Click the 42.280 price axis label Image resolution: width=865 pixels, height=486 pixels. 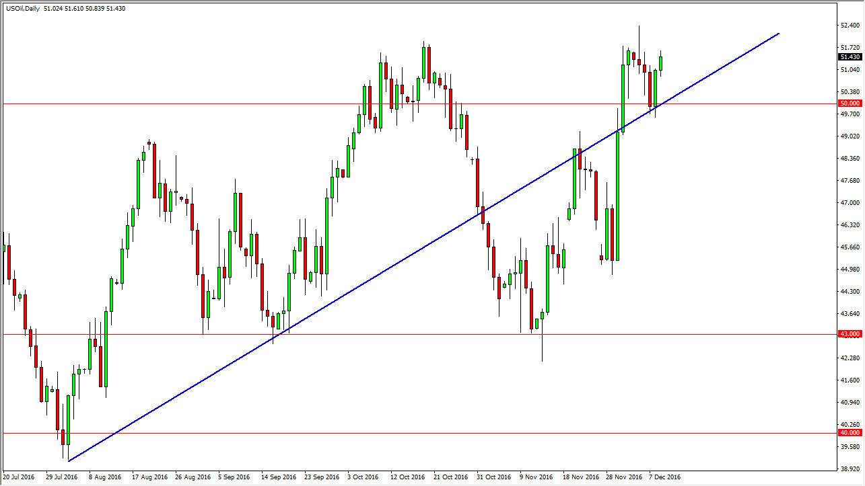[x=850, y=358]
